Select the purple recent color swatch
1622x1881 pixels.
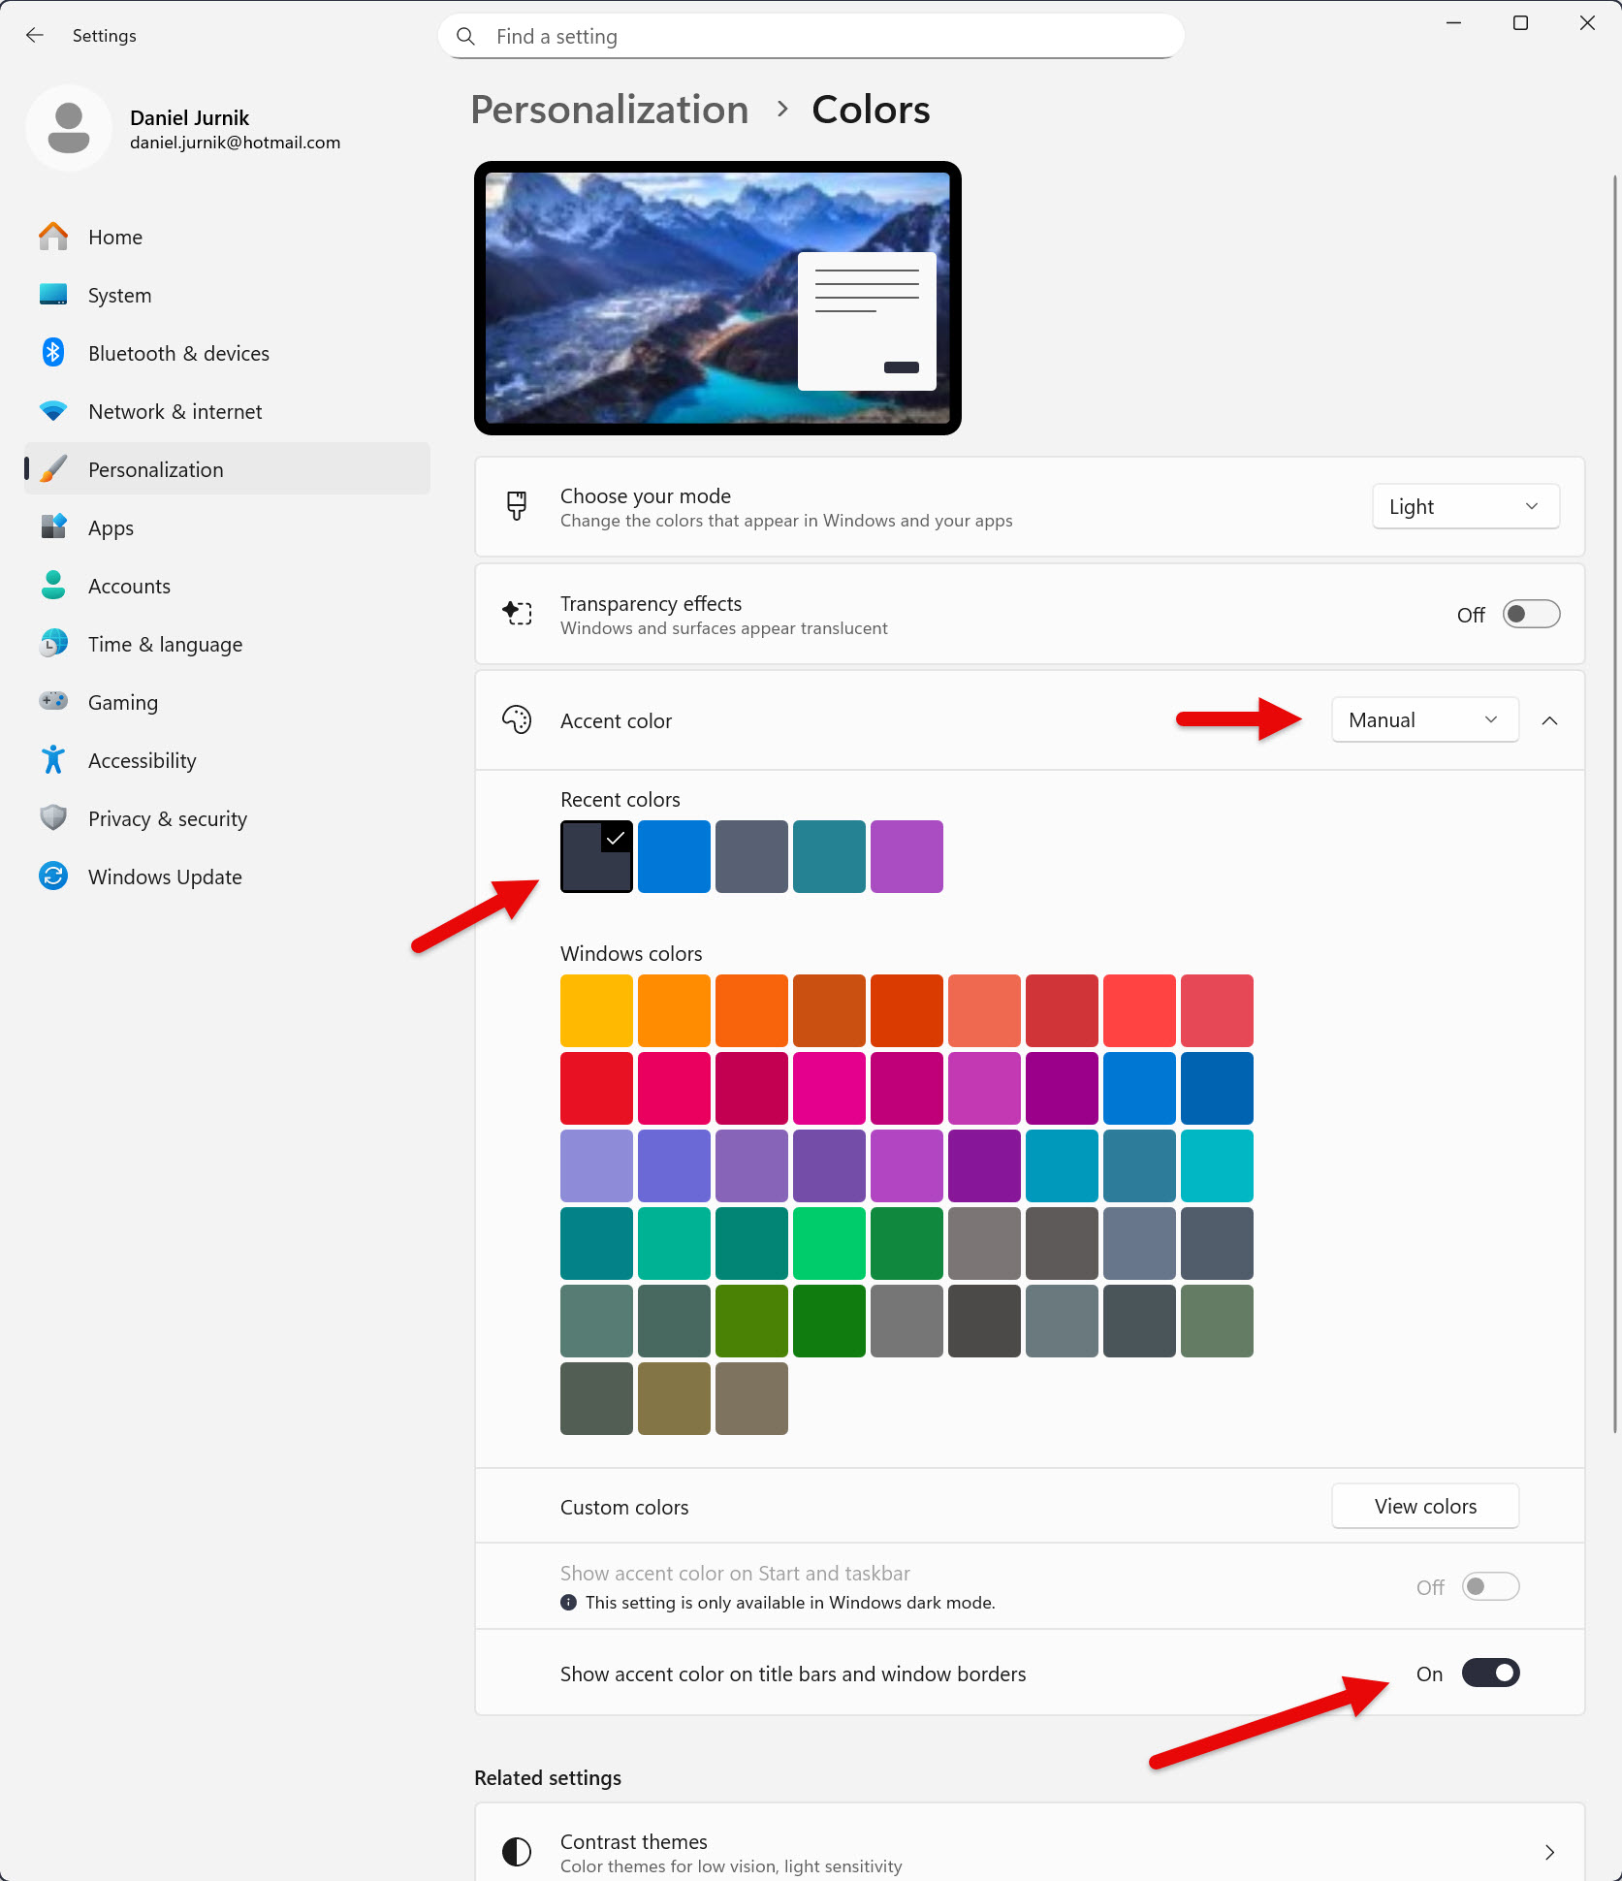tap(906, 856)
